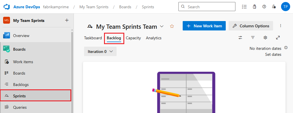Open My Team Sprints project in sidebar
Image resolution: width=293 pixels, height=113 pixels.
point(29,20)
